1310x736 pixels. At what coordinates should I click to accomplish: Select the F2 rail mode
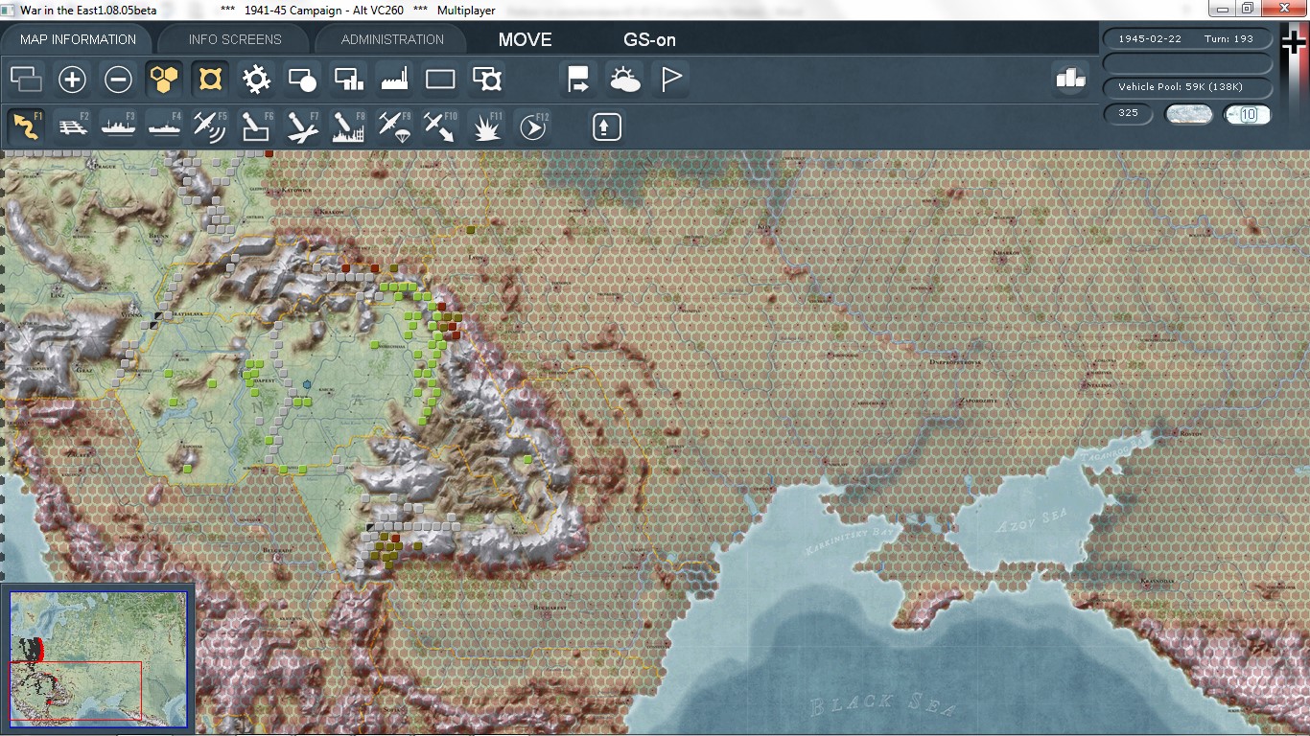pyautogui.click(x=72, y=126)
